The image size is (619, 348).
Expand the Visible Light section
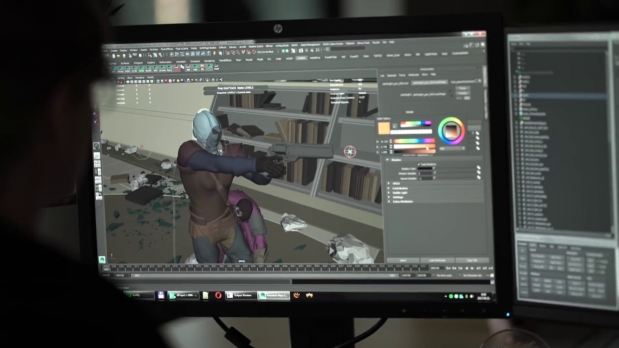pos(389,192)
